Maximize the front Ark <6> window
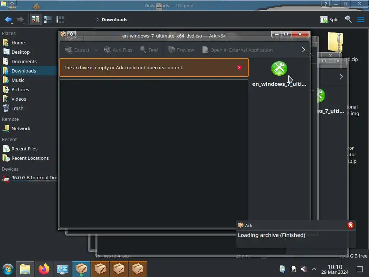Screen dimensions: 369x277 tap(286, 34)
